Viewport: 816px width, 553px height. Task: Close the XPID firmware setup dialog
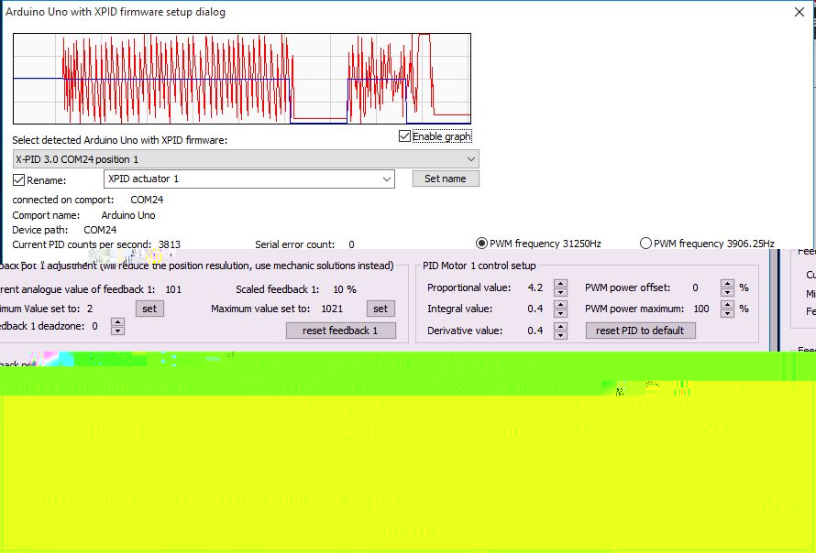(x=799, y=13)
